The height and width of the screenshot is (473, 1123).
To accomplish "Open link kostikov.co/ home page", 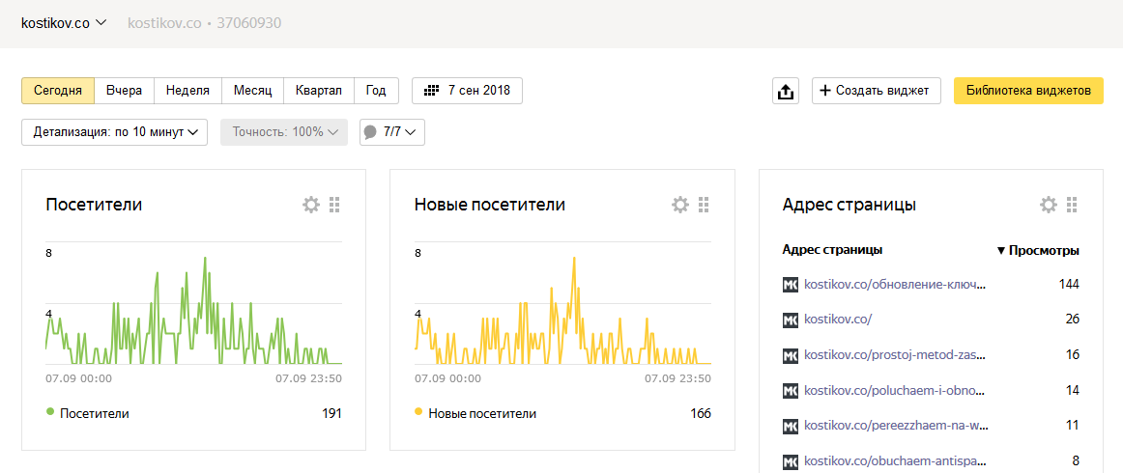I will pyautogui.click(x=838, y=320).
